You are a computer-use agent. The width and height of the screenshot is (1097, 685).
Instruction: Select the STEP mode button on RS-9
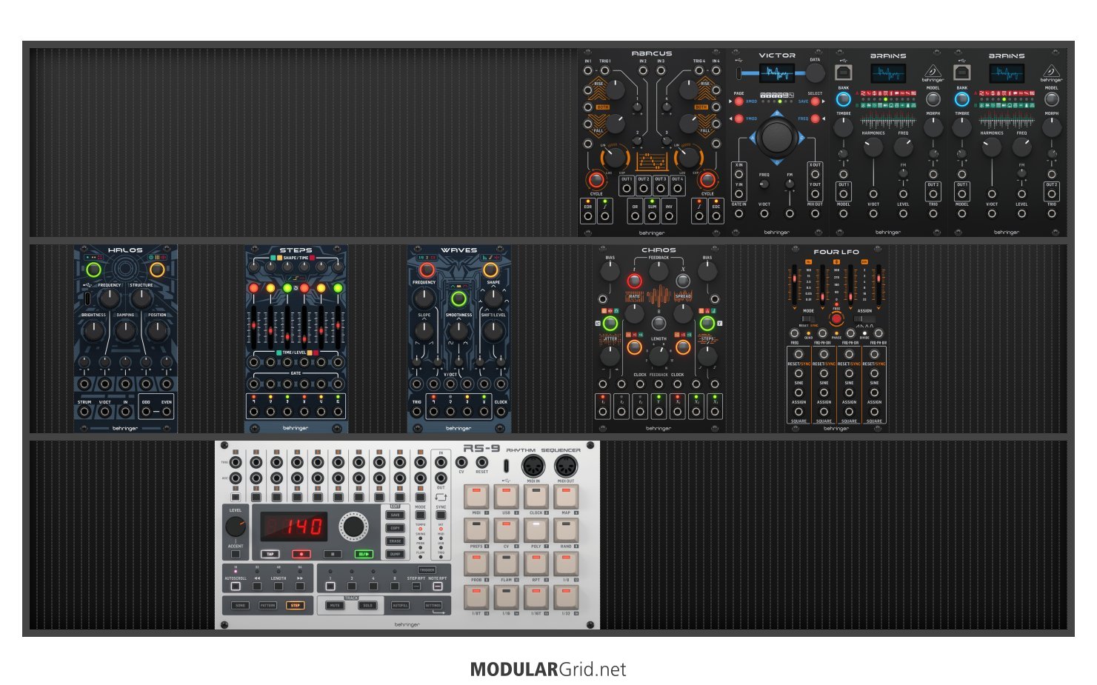295,605
